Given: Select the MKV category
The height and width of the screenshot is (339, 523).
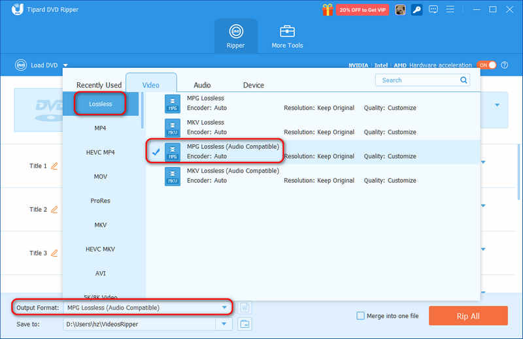Looking at the screenshot, I should pyautogui.click(x=101, y=225).
